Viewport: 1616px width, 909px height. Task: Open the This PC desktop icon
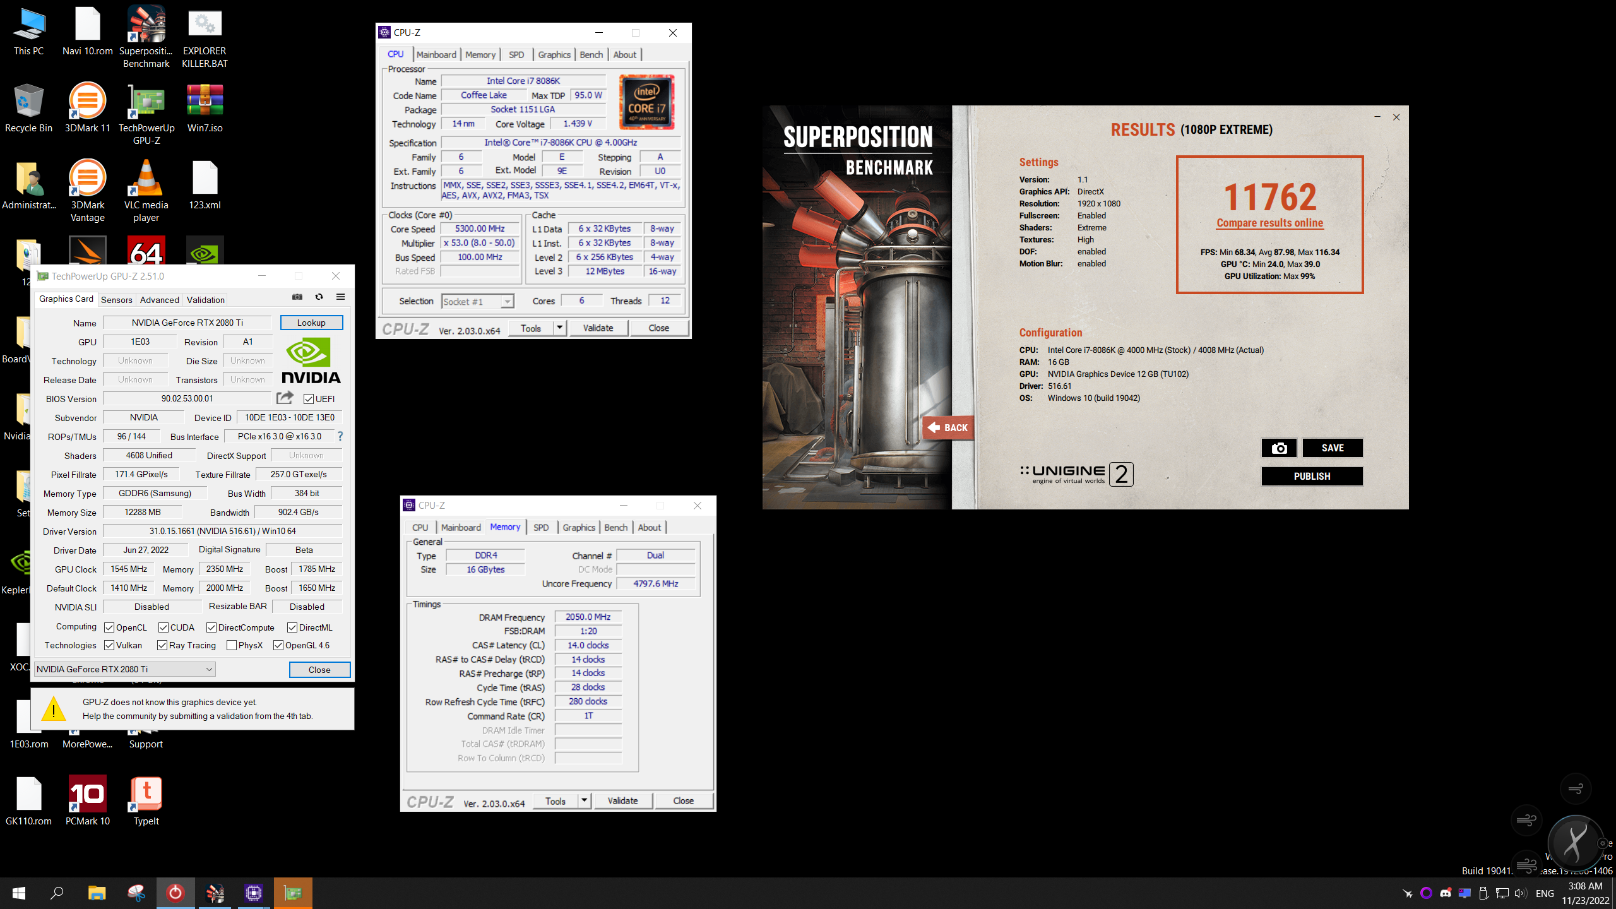pyautogui.click(x=28, y=32)
